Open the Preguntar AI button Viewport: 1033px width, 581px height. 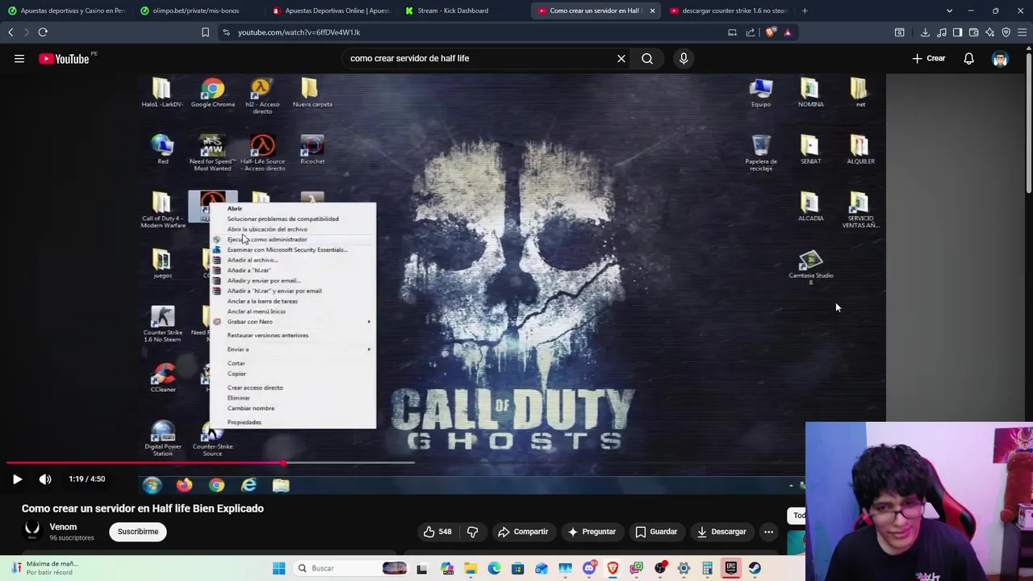point(592,532)
